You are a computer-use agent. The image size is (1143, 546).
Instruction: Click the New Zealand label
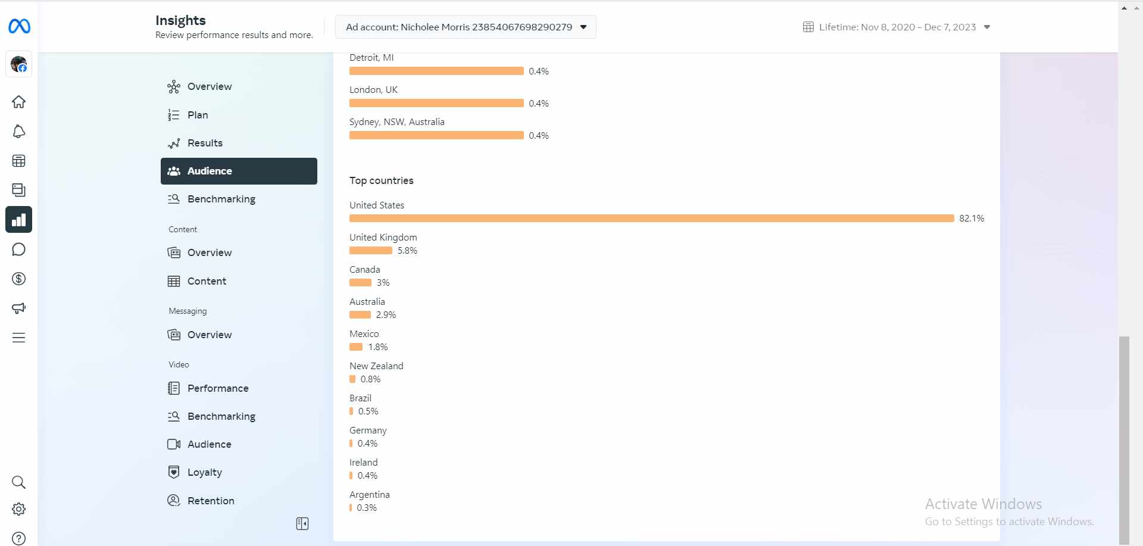(376, 366)
